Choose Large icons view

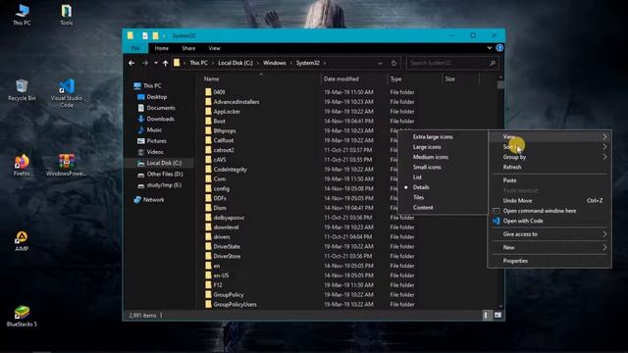427,147
